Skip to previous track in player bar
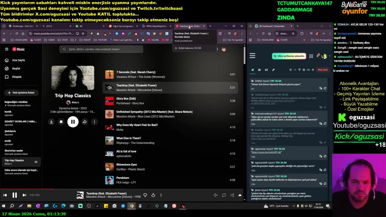Viewport: 386px width, 217px height. (x=5, y=195)
